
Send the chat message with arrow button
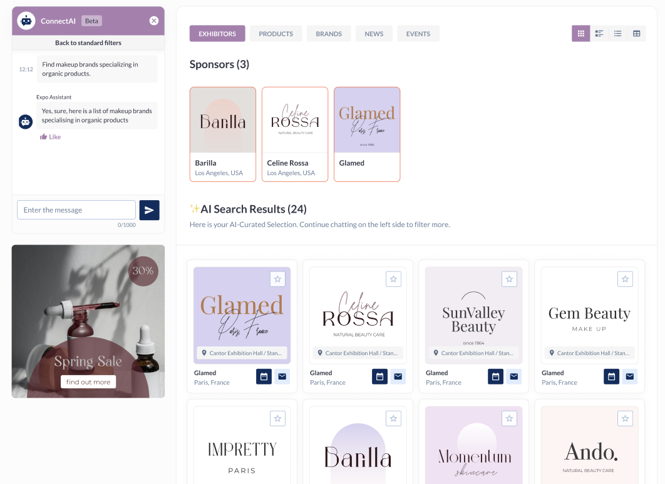pos(149,210)
